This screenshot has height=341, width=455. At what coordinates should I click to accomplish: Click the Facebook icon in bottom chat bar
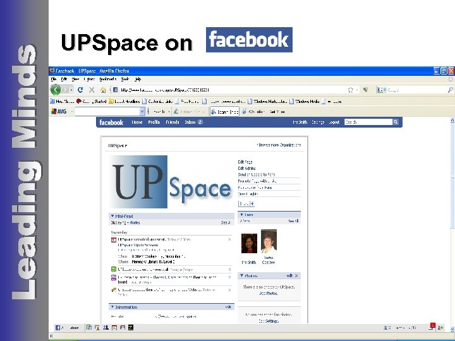pyautogui.click(x=58, y=328)
